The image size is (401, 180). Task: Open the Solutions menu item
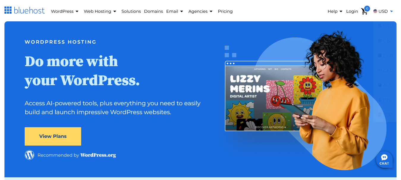[x=131, y=11]
